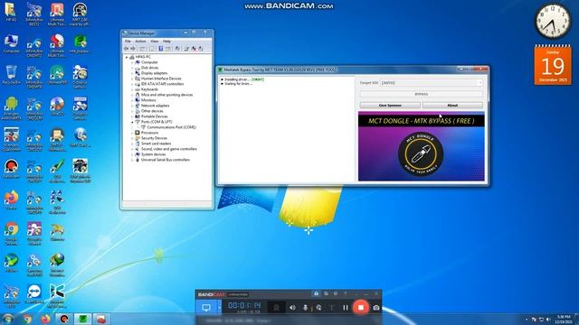
Task: Open the Bandicam settings gear icon
Action: (336, 293)
